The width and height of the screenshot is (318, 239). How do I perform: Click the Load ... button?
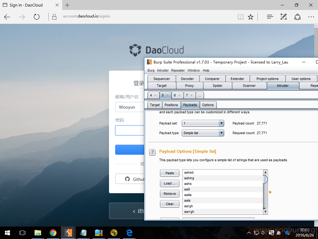[x=170, y=183]
